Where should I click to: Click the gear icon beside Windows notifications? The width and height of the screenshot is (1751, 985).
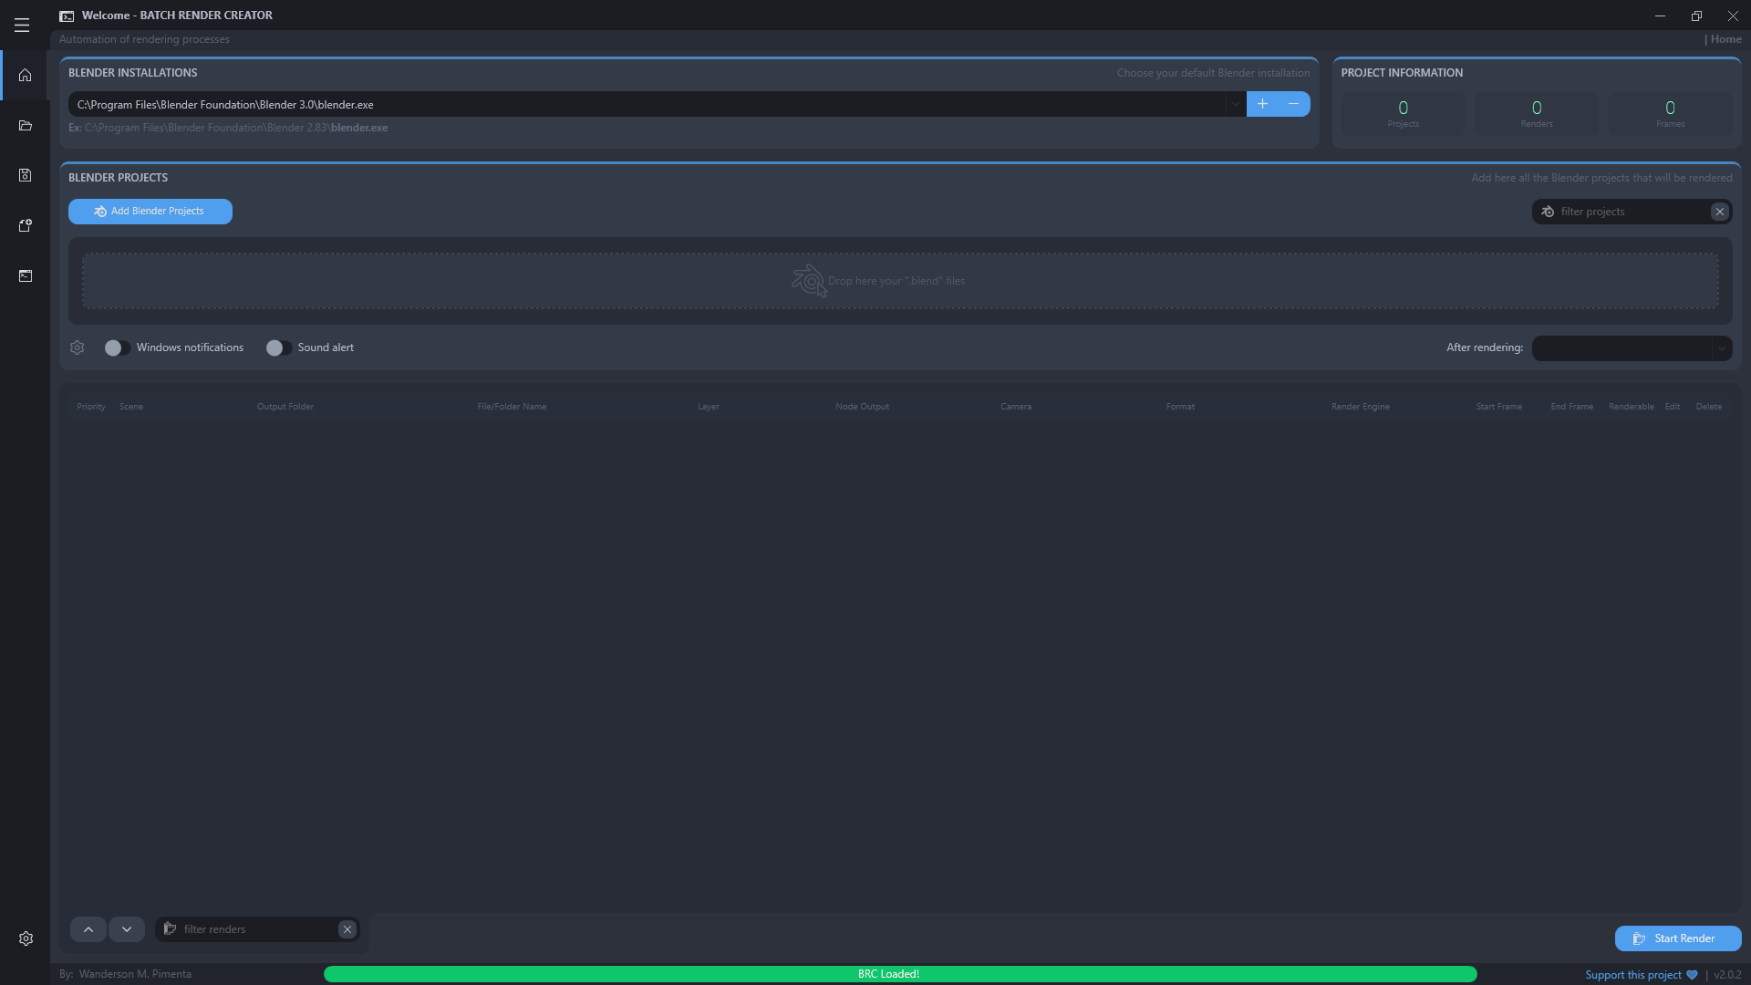tap(78, 347)
